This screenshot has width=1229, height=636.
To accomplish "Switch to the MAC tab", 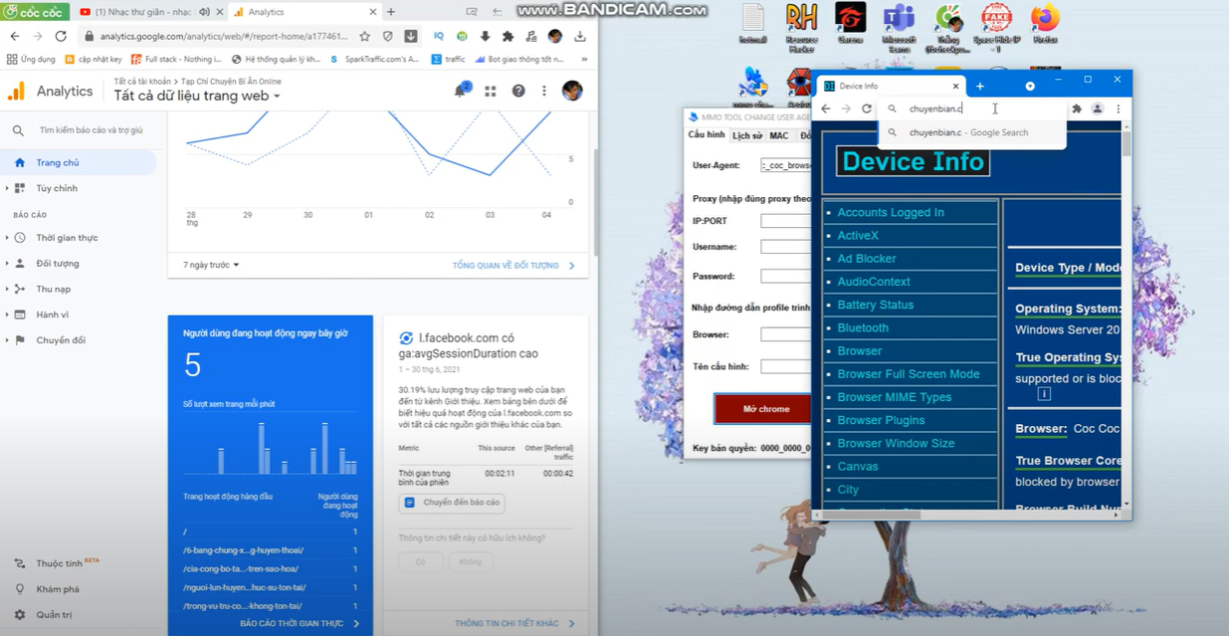I will coord(778,135).
